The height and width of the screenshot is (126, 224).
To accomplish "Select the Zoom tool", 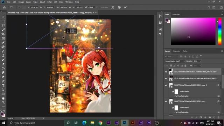I will 3,103.
